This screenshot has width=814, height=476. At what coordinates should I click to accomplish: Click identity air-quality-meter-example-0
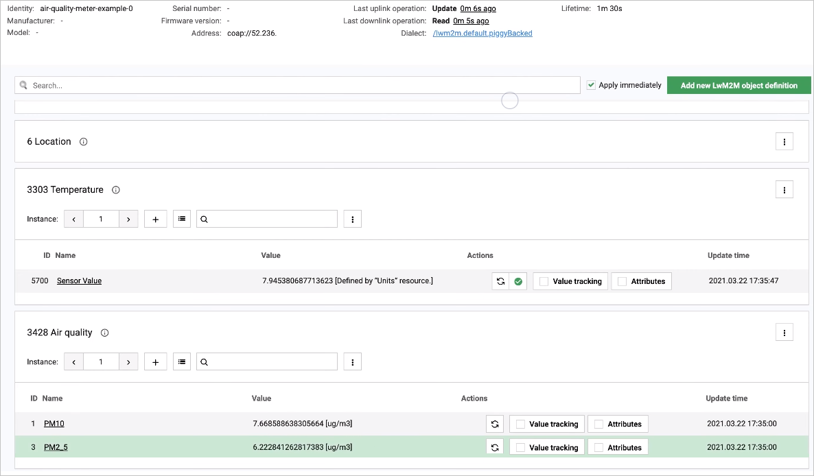[x=86, y=8]
